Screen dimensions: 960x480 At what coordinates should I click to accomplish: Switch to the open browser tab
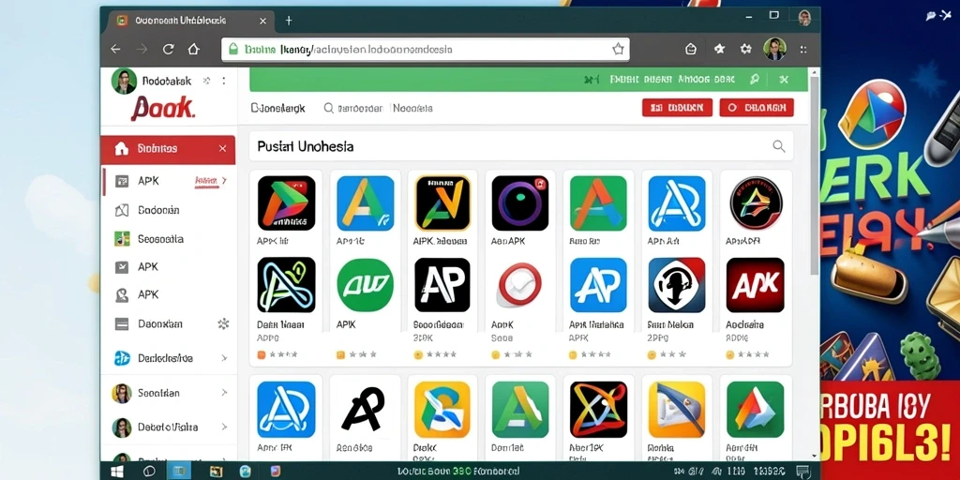[191, 21]
